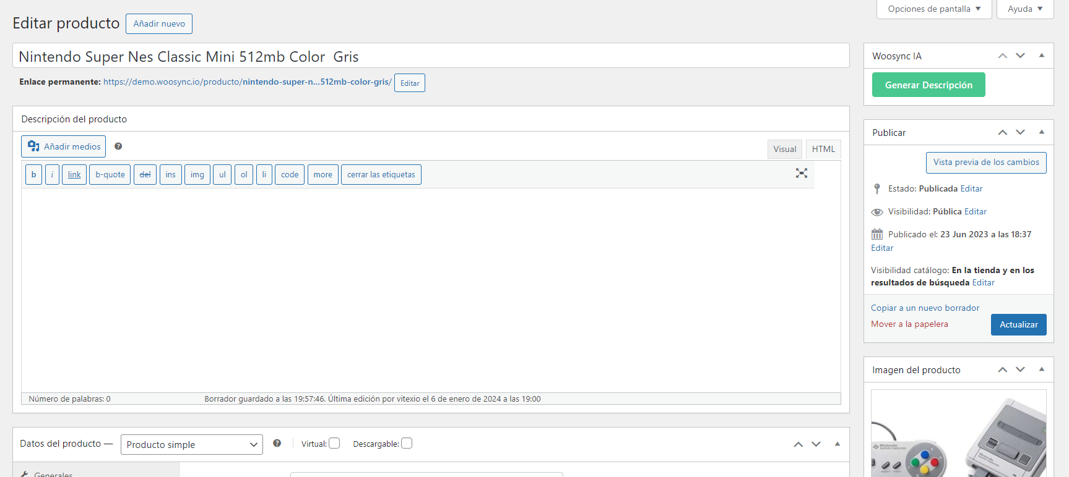The width and height of the screenshot is (1069, 477).
Task: Click the Visibilidad eye icon
Action: click(x=877, y=212)
